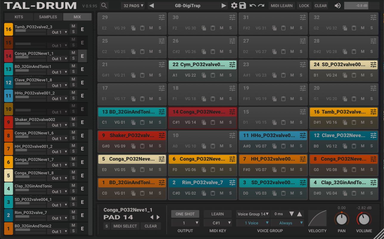Switch to the SAMPLES tab

48,17
